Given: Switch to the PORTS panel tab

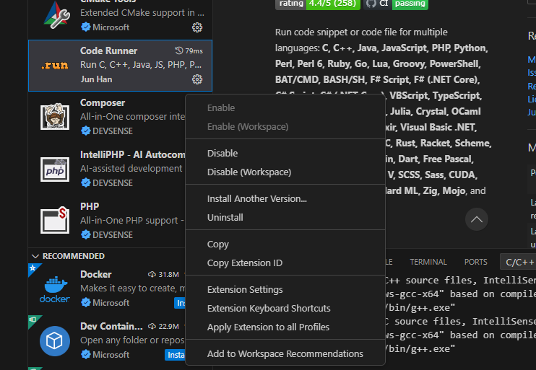Looking at the screenshot, I should coord(475,262).
